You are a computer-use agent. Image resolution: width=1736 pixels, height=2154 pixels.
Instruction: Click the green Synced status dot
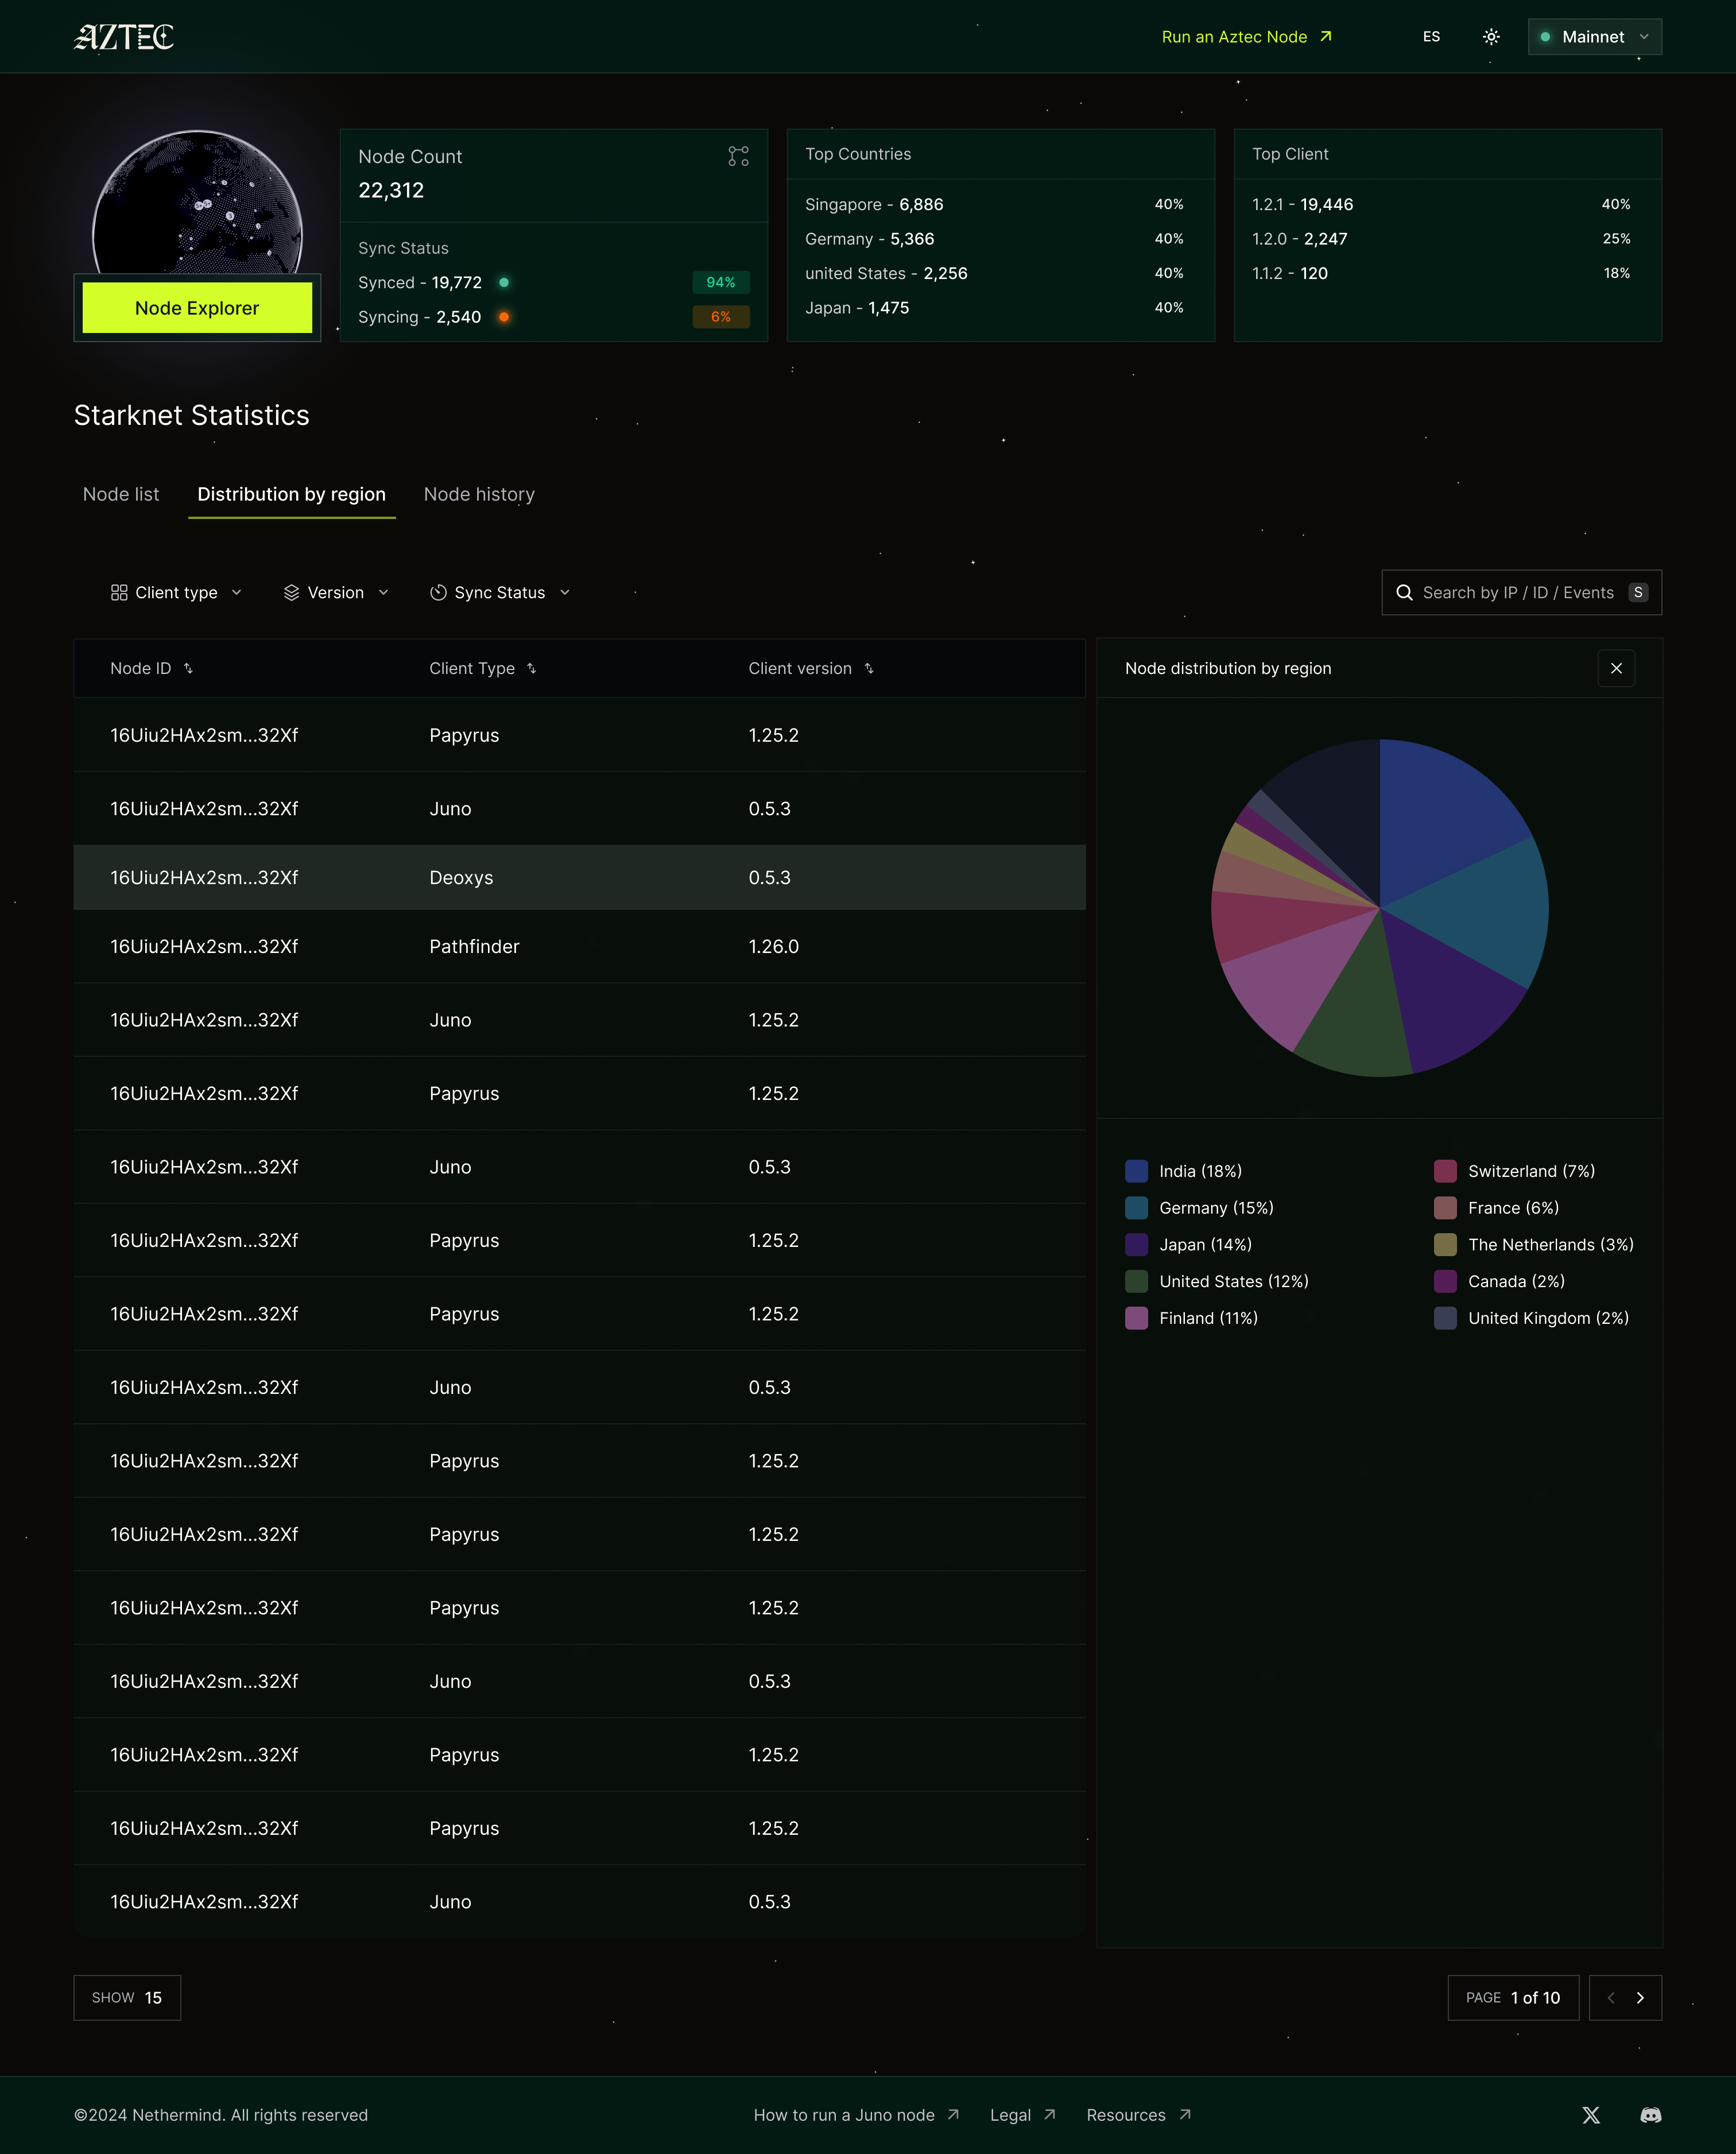pyautogui.click(x=504, y=283)
